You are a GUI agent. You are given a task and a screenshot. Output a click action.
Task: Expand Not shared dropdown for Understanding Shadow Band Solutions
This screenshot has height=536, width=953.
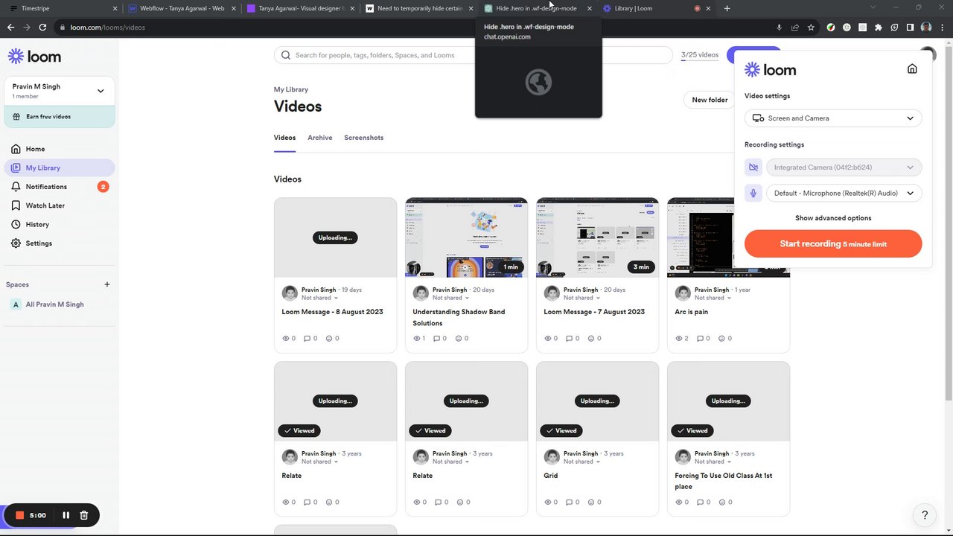pos(450,298)
